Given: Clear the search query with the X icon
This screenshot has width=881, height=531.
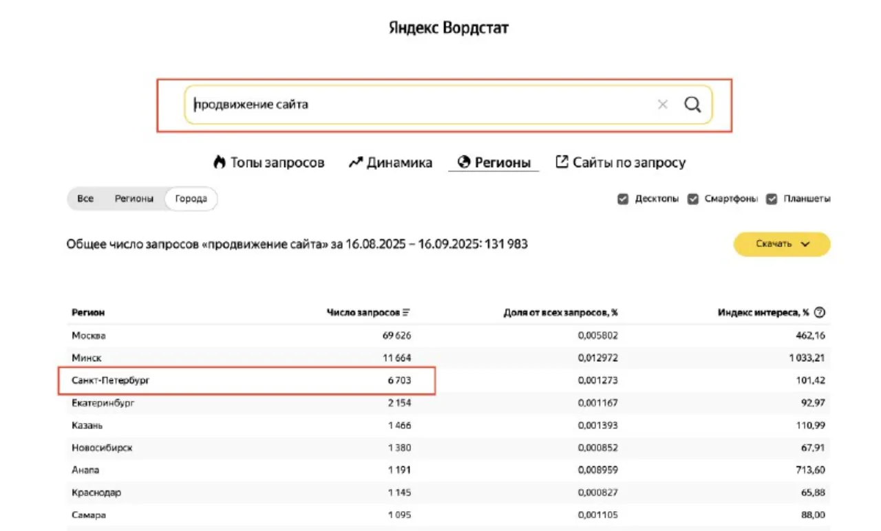Looking at the screenshot, I should [x=663, y=105].
